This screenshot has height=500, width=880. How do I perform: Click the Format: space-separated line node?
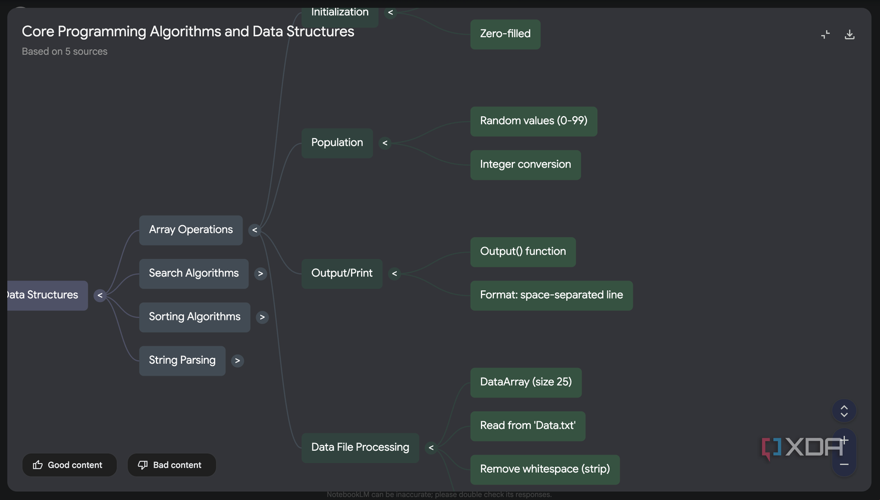point(551,295)
